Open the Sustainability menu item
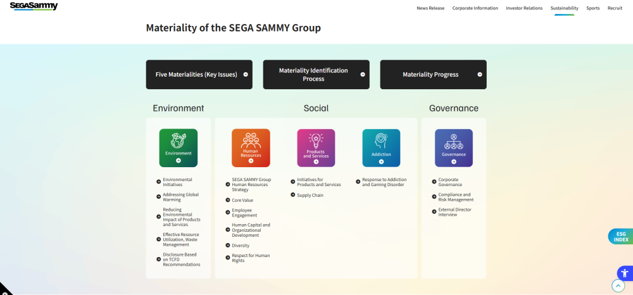Viewport: 633px width, 295px height. pos(564,8)
